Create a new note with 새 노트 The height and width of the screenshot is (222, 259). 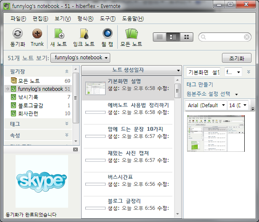(58, 37)
